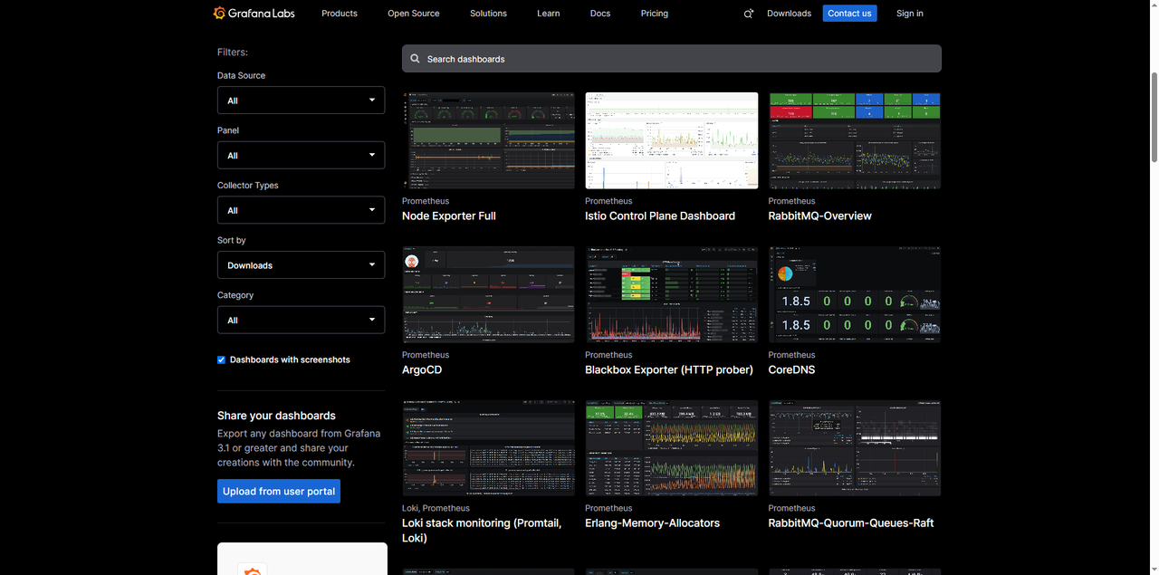Open the Open Source menu
This screenshot has width=1159, height=575.
pos(414,14)
